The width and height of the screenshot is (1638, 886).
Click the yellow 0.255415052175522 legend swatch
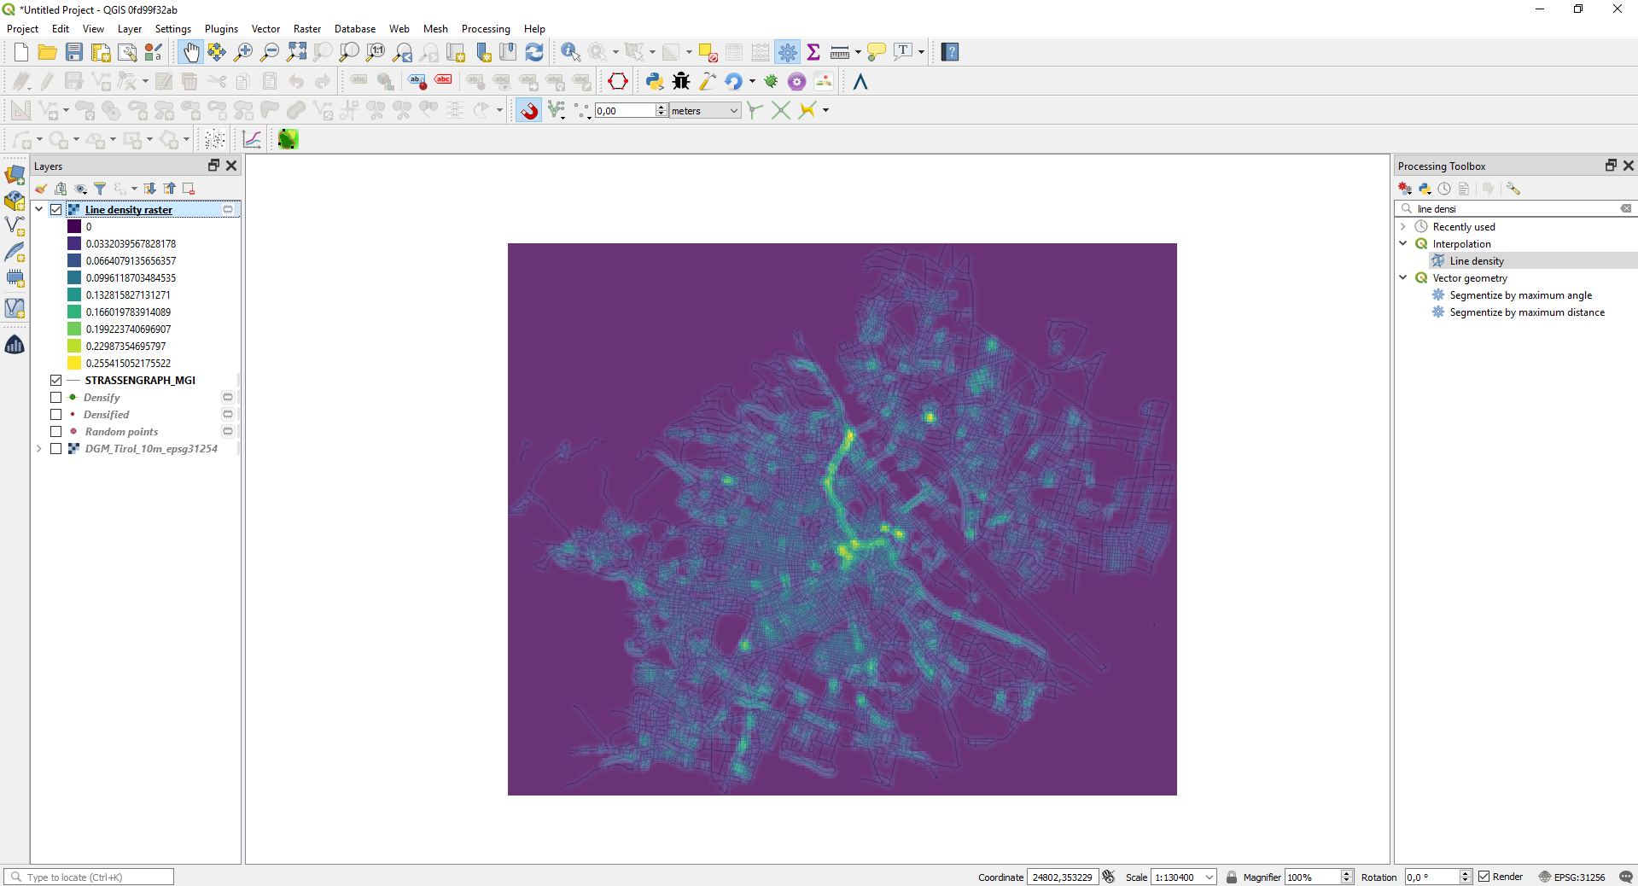coord(74,364)
